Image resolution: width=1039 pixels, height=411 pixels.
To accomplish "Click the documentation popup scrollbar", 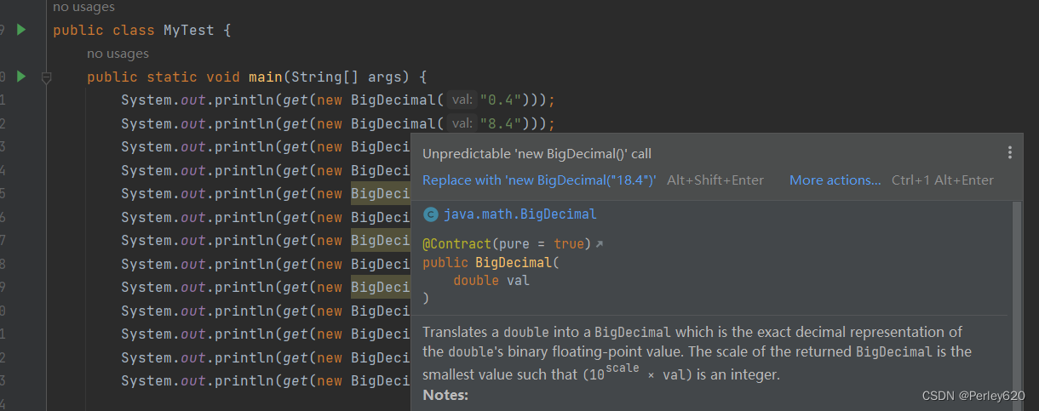I will tap(1018, 305).
